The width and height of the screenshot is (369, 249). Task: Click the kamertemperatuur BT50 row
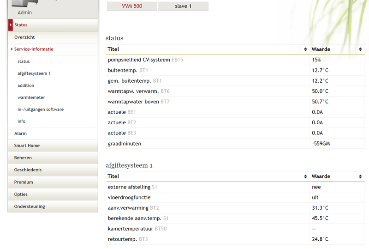point(235,229)
